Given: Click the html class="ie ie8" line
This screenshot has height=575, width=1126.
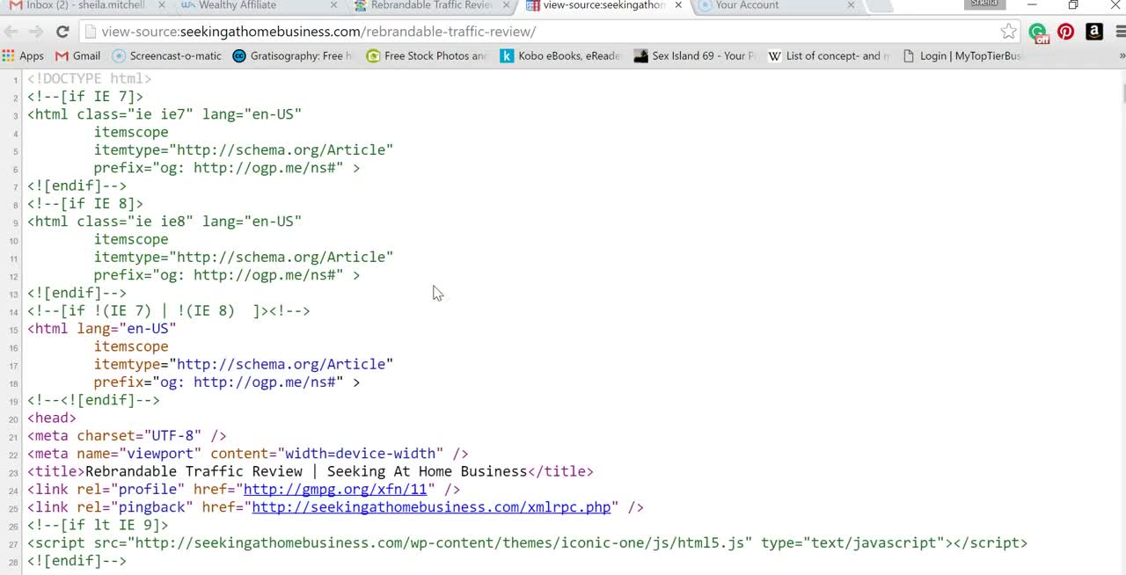Looking at the screenshot, I should coord(165,222).
